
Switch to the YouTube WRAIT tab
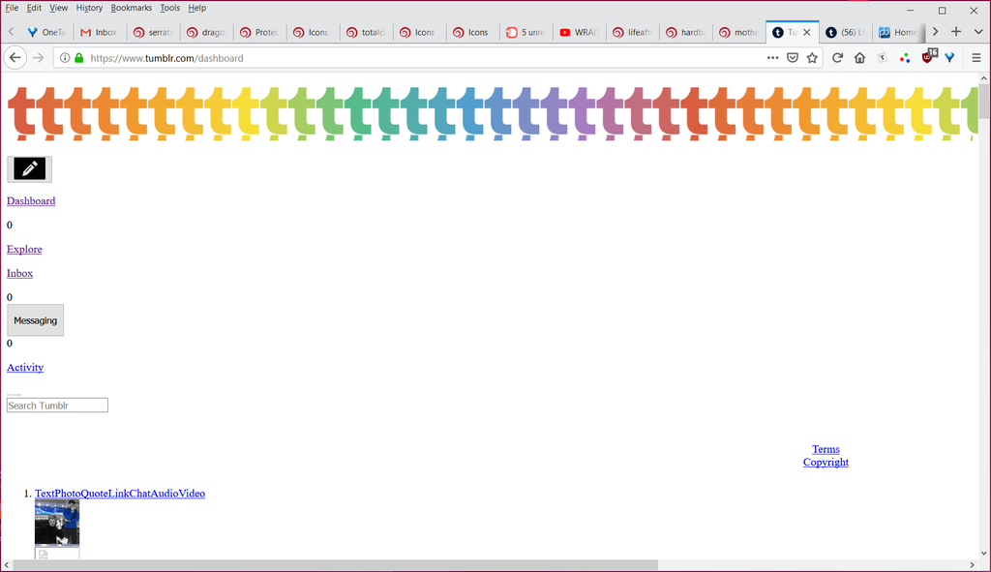579,32
